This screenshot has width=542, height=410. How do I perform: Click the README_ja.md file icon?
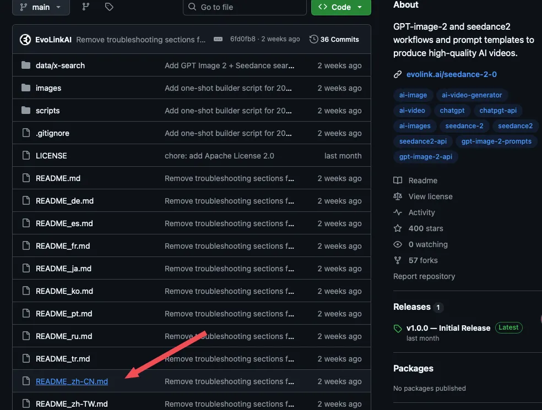pos(26,268)
